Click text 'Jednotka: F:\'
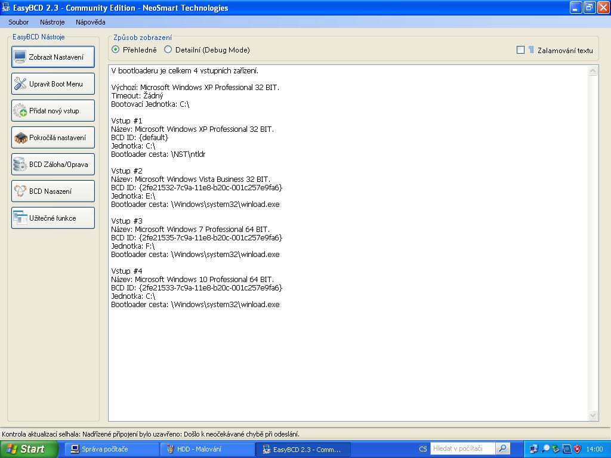The width and height of the screenshot is (611, 458). tap(133, 246)
